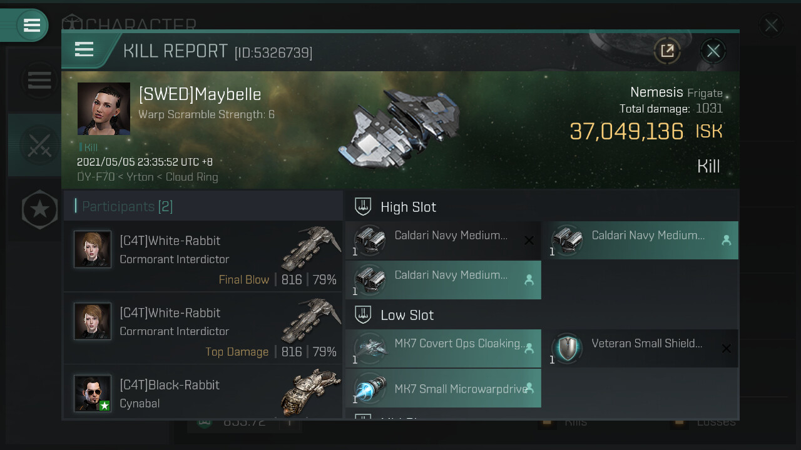This screenshot has width=801, height=450.
Task: Open Maybelle's character portrait
Action: (x=104, y=109)
